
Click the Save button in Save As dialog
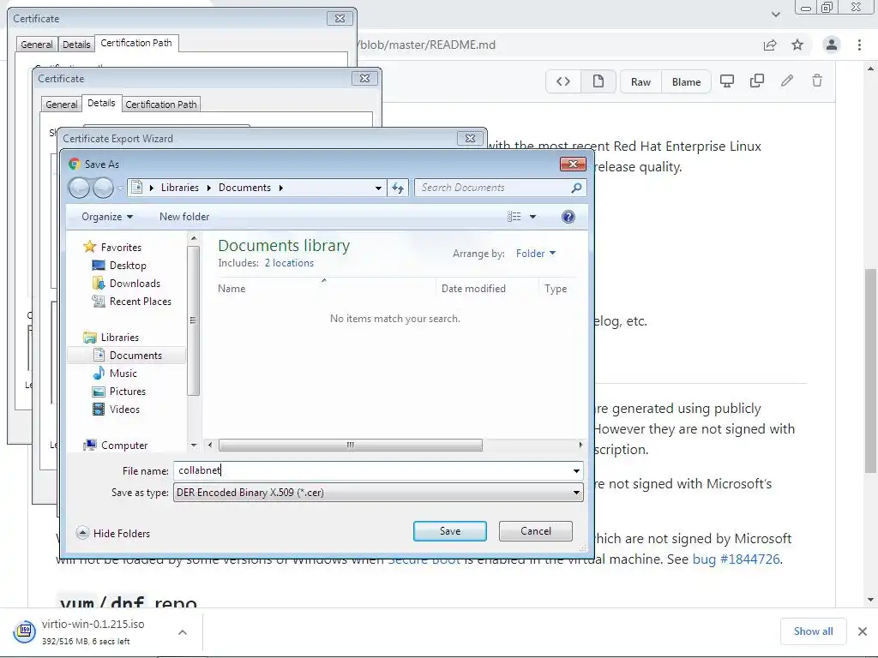pos(449,531)
